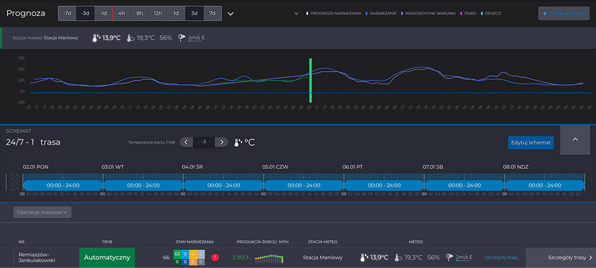The width and height of the screenshot is (596, 268).
Task: Click the thermometer icon next to TWB stepper
Action: click(x=239, y=142)
